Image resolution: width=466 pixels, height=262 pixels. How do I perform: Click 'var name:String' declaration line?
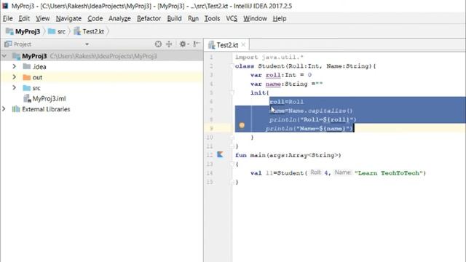tap(286, 84)
